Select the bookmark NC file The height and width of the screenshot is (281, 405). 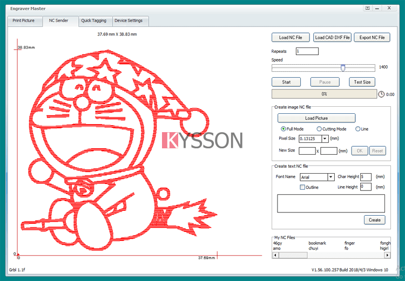pyautogui.click(x=317, y=243)
